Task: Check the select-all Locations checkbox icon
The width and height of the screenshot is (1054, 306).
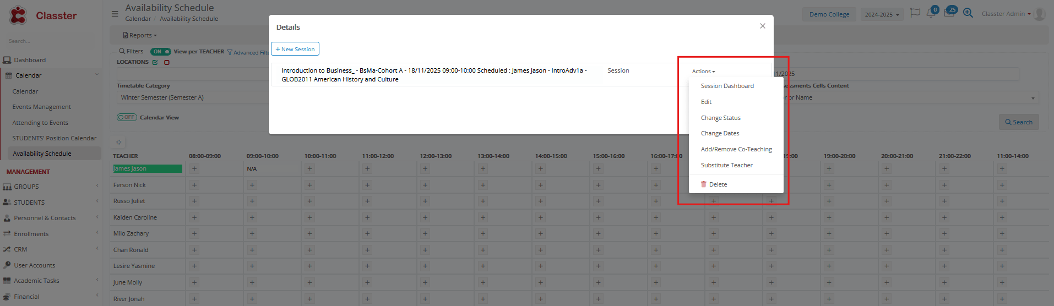Action: (x=155, y=62)
